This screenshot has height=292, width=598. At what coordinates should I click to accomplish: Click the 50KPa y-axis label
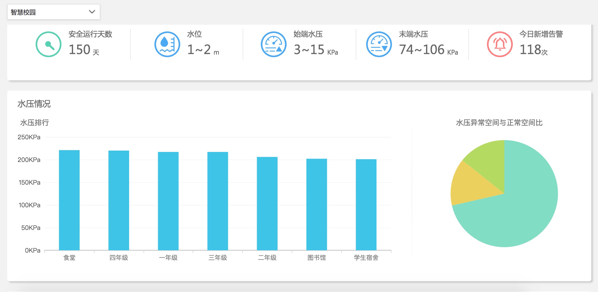[x=31, y=228]
